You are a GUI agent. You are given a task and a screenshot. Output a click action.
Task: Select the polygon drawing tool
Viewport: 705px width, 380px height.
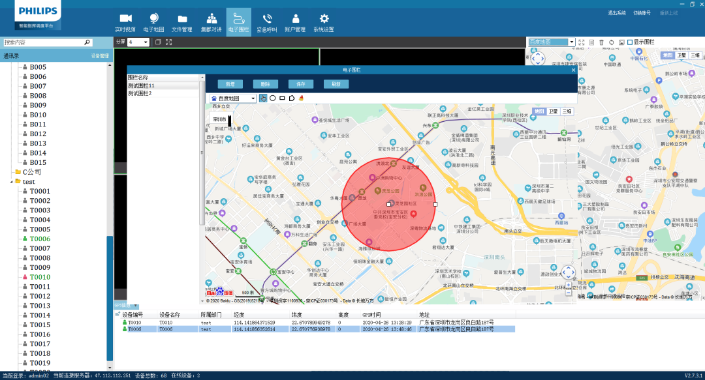click(292, 98)
